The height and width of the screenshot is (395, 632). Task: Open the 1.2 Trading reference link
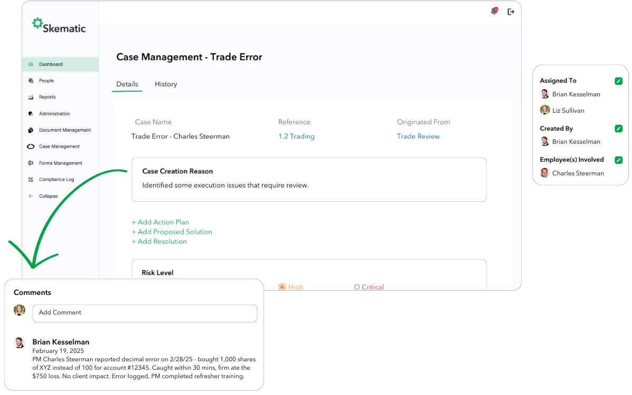[296, 136]
